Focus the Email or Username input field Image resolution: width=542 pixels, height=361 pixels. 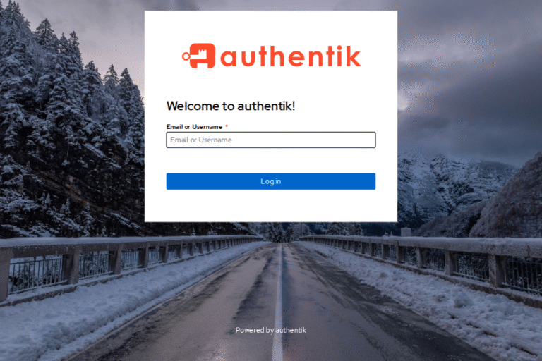[271, 140]
